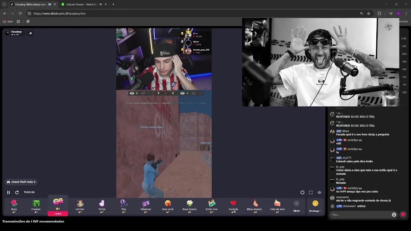Screen dimensions: 411x231
Task: Open the browser extensions menu
Action: click(380, 13)
